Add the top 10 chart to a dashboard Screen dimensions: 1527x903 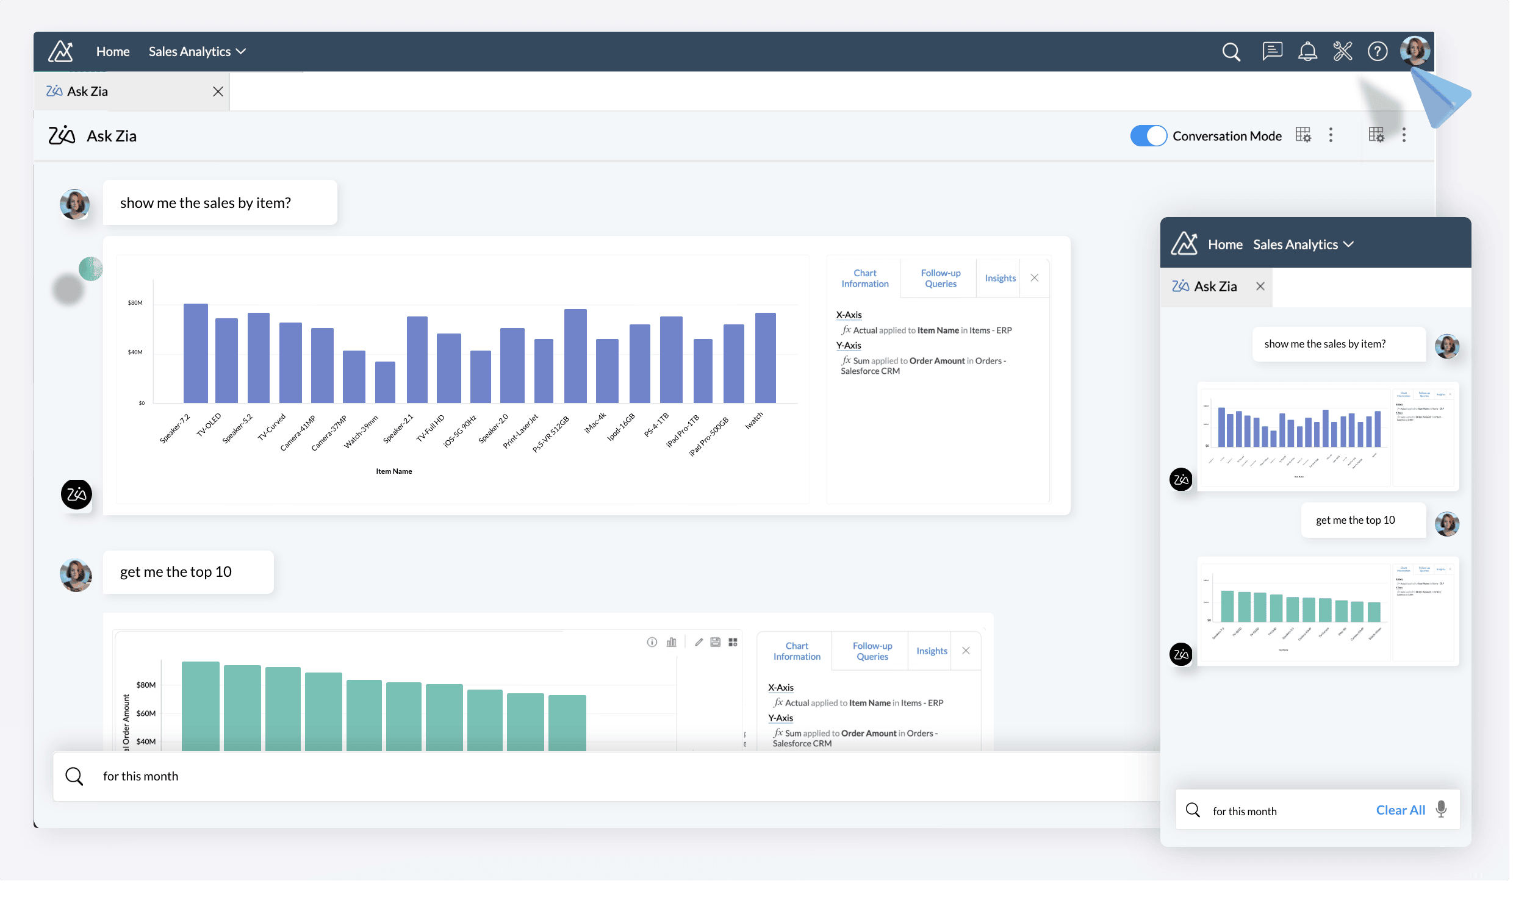pos(733,642)
